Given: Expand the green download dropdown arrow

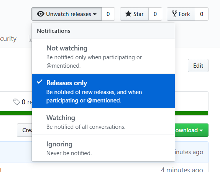Looking at the screenshot, I should click(201, 130).
